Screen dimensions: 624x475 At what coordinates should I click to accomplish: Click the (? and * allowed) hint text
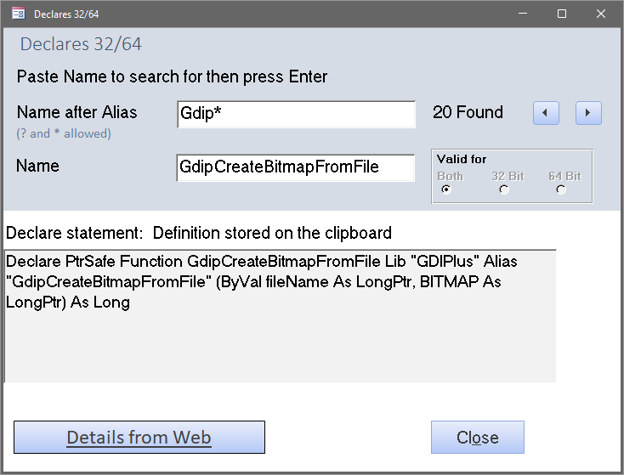(x=64, y=133)
